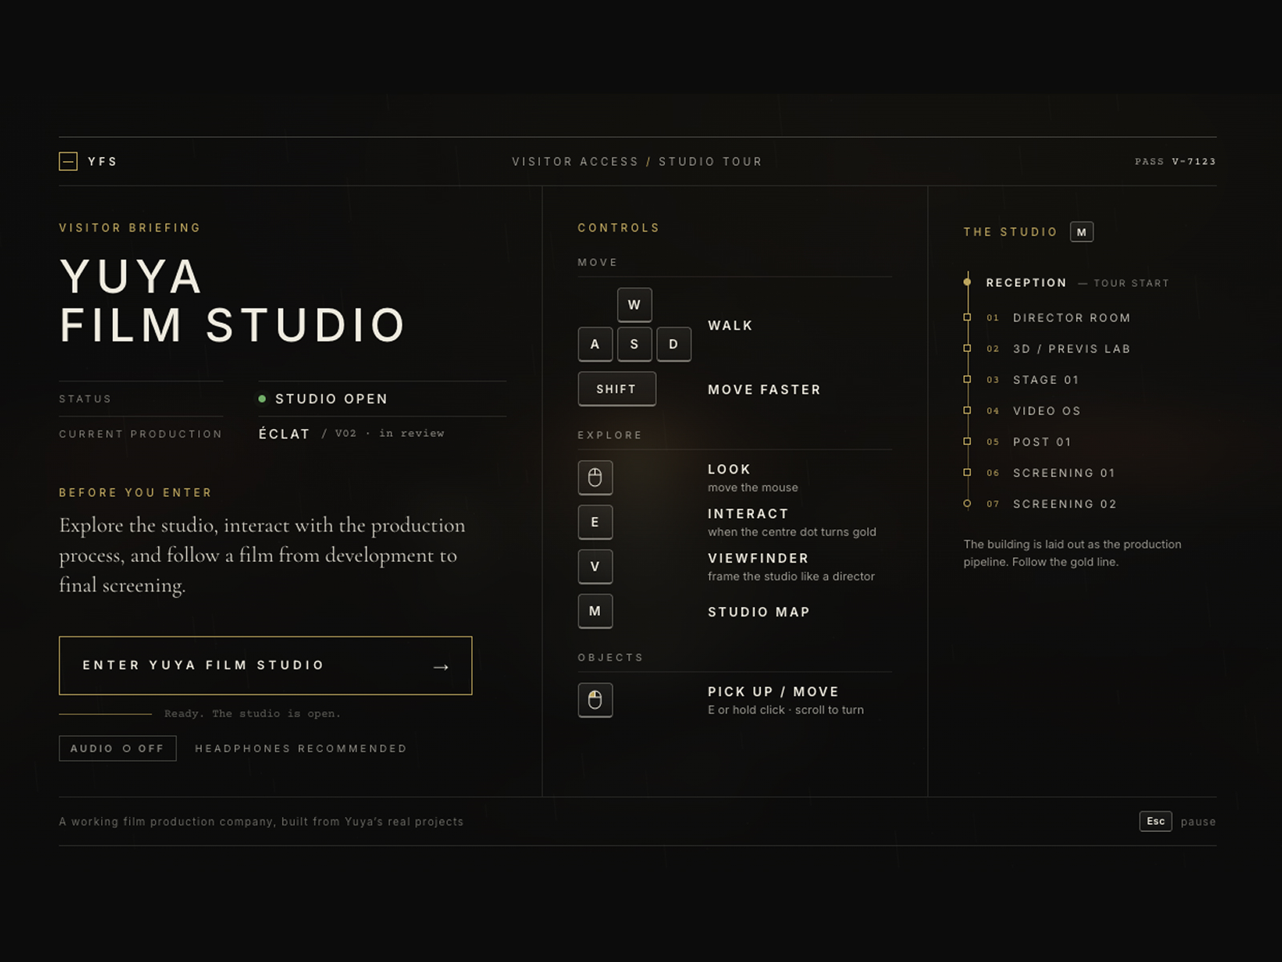1282x962 pixels.
Task: Click the D key icon
Action: click(674, 344)
